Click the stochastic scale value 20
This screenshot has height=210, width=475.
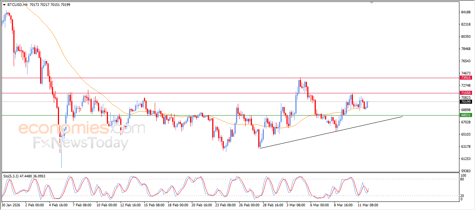pos(462,196)
